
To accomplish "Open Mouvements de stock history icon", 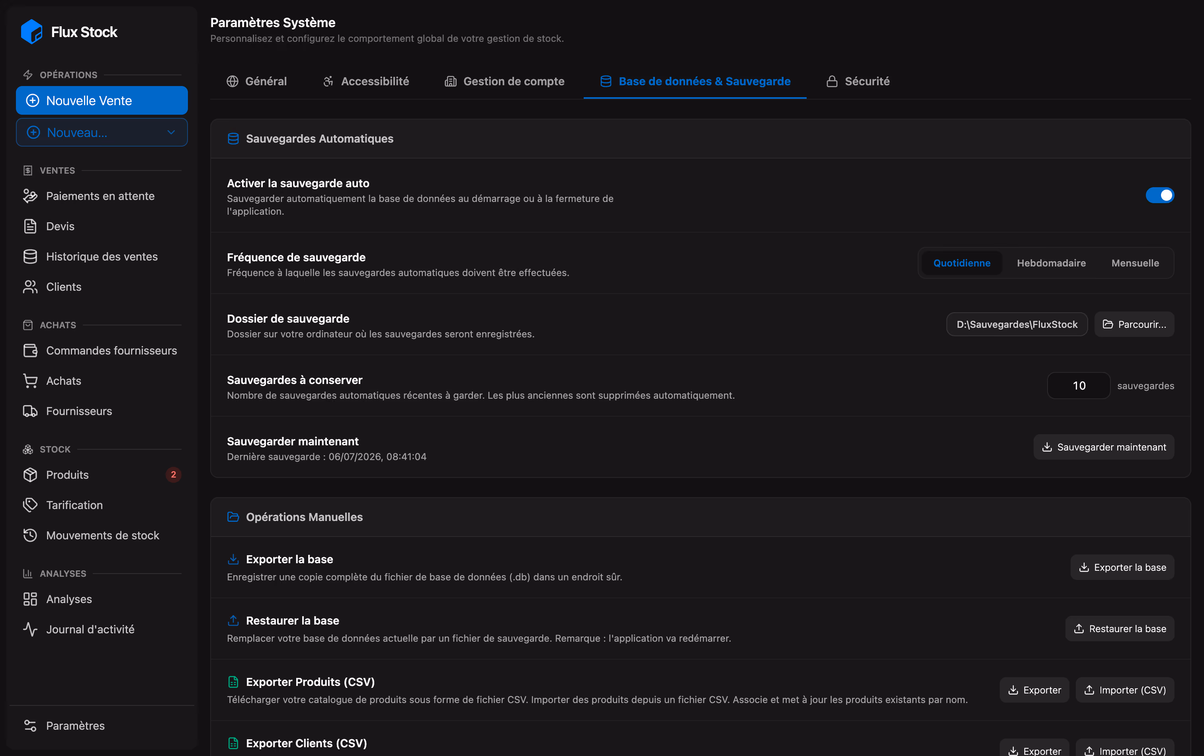I will [30, 535].
